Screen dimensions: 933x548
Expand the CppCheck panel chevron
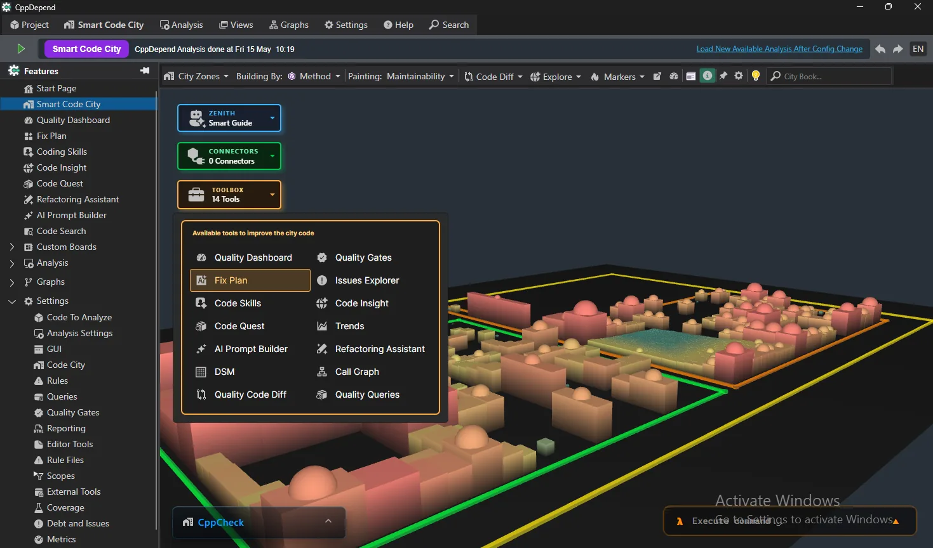point(328,521)
